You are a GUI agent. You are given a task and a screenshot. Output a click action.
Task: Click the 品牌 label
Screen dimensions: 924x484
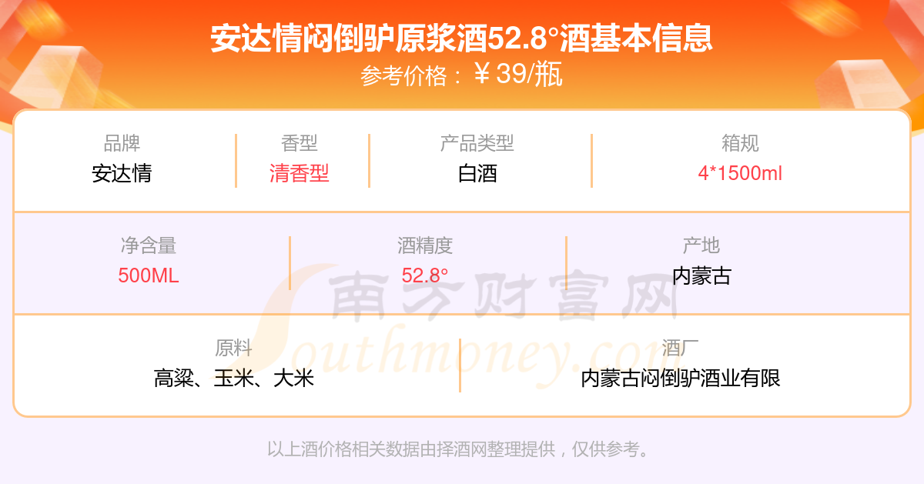pyautogui.click(x=122, y=143)
